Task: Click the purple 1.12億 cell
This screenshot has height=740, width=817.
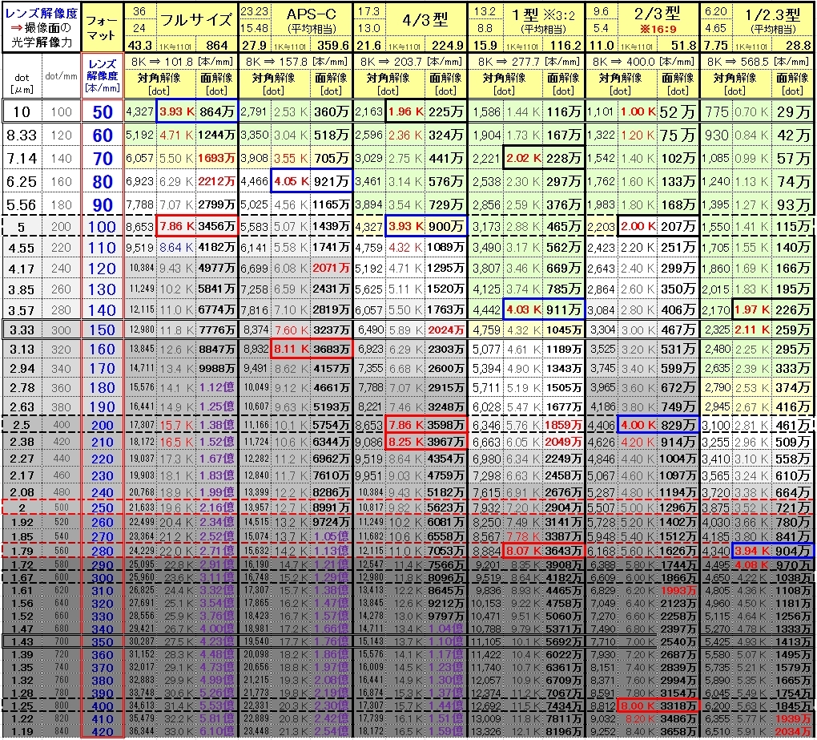Action: pos(217,387)
